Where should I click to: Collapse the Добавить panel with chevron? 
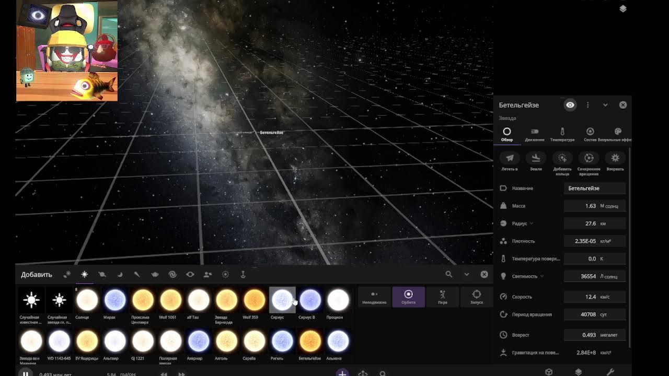[x=467, y=274]
